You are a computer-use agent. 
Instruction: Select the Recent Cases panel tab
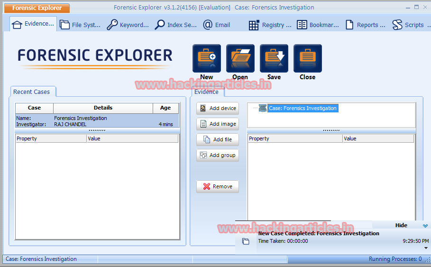[33, 92]
